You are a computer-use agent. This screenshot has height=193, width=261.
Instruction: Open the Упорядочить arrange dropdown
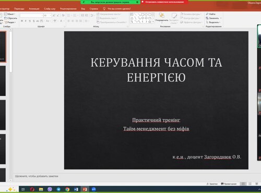[x=162, y=18]
